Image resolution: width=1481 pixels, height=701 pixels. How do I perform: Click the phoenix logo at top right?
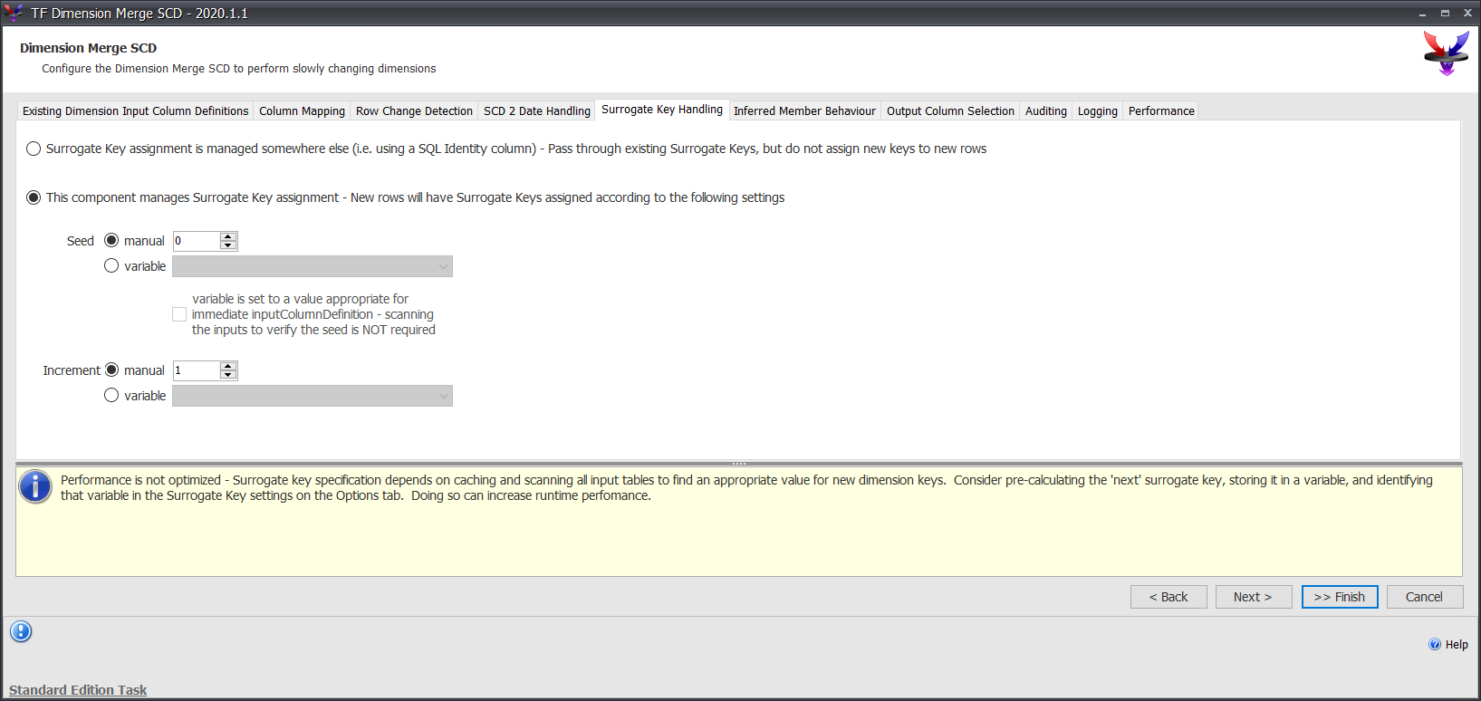coord(1446,53)
